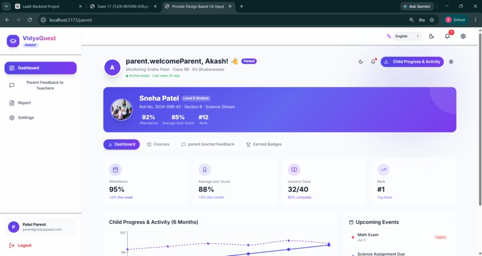Click the site information icon

[43, 20]
